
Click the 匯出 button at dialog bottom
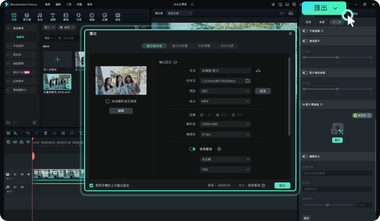282,185
